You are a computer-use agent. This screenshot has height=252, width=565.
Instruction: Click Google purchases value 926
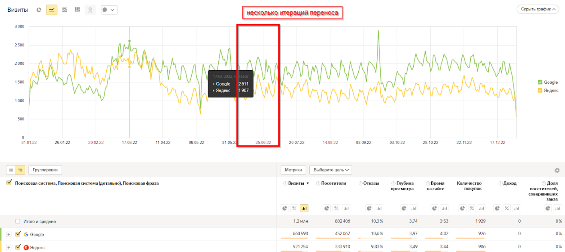coord(482,233)
